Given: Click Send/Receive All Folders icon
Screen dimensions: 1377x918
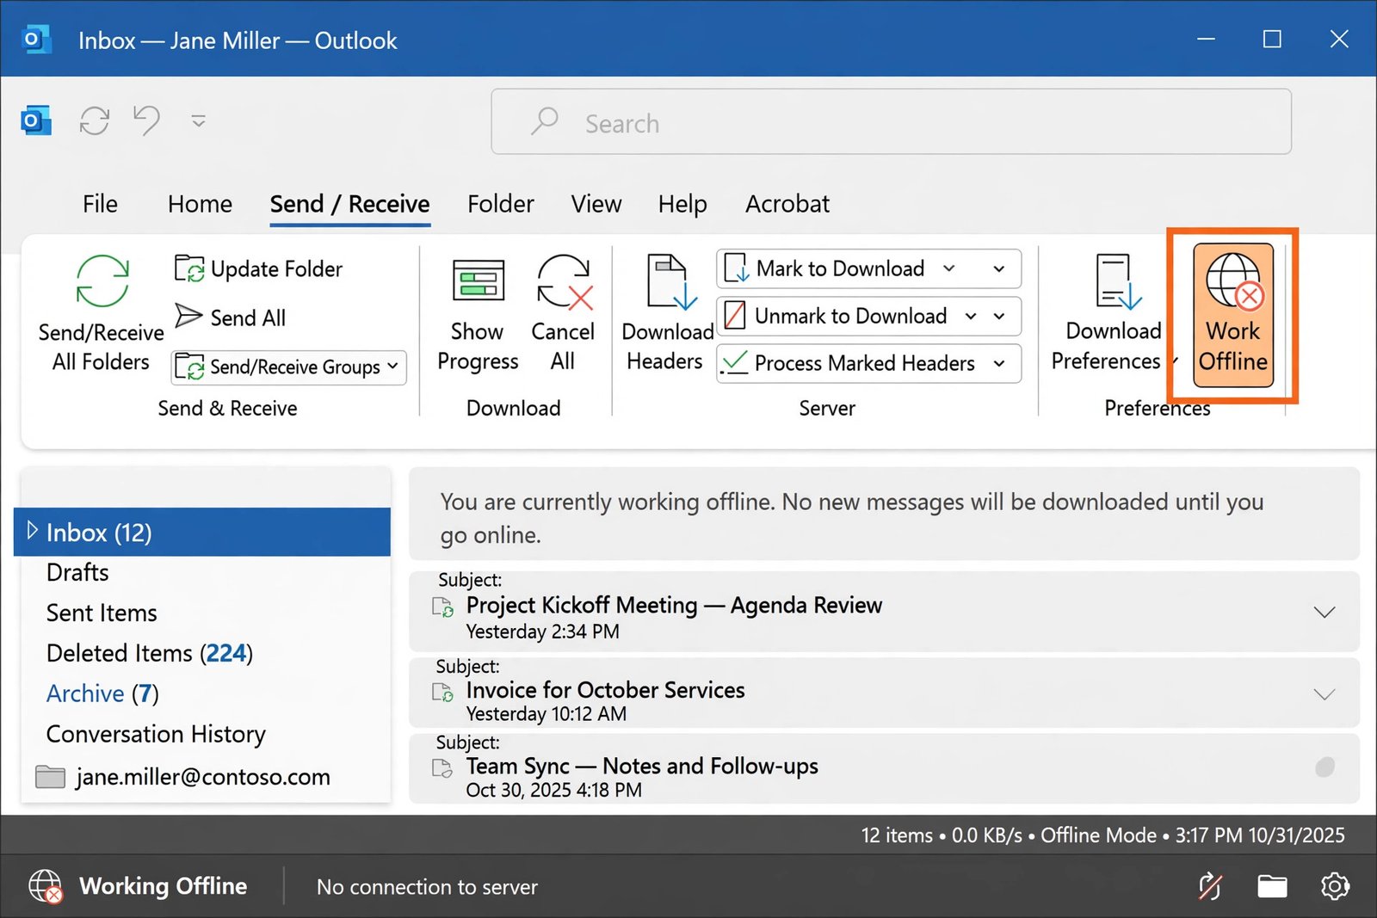Looking at the screenshot, I should coord(102,281).
